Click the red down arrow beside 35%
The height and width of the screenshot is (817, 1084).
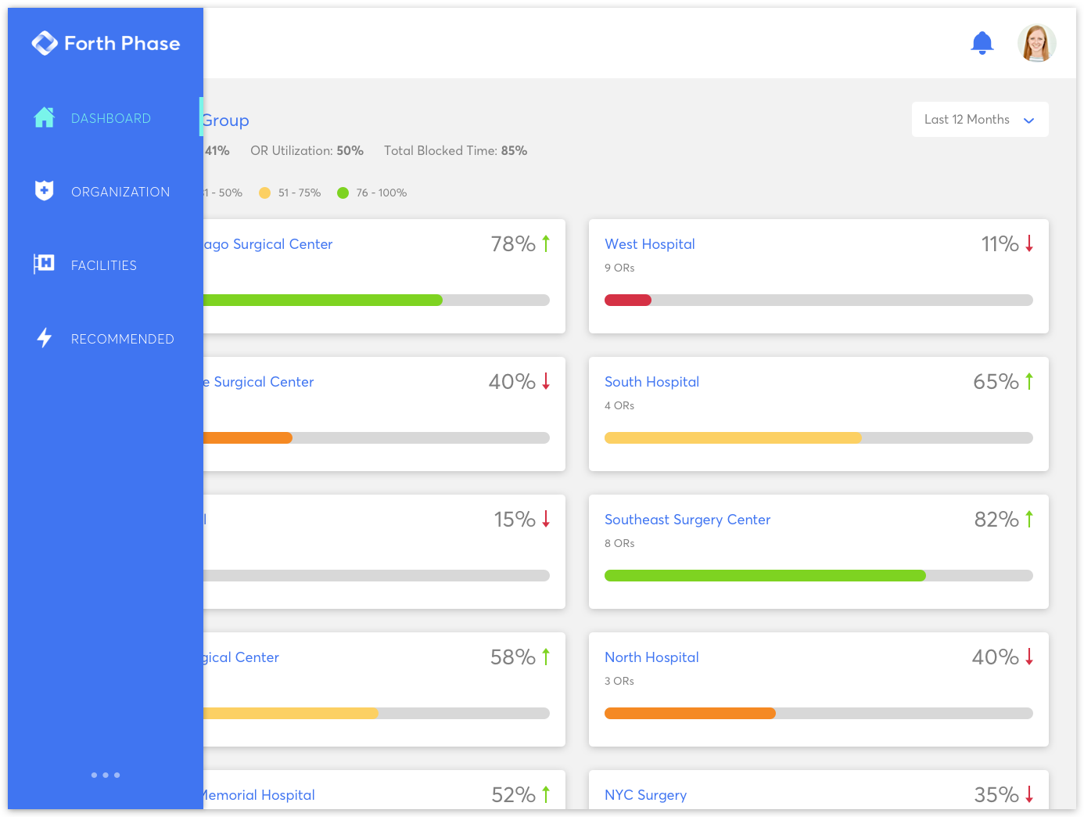[x=1029, y=794]
